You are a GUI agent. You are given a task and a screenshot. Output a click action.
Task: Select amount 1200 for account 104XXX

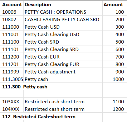[x=114, y=109]
